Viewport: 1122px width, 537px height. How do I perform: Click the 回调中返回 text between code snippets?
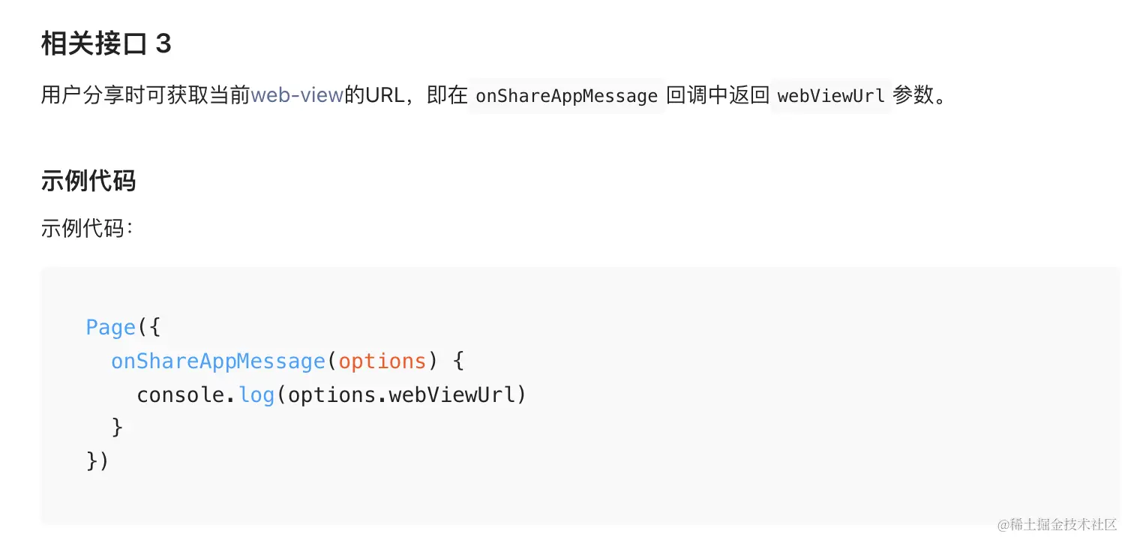pos(718,95)
